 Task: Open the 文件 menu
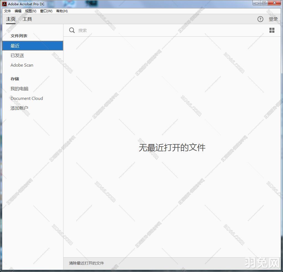click(7, 11)
